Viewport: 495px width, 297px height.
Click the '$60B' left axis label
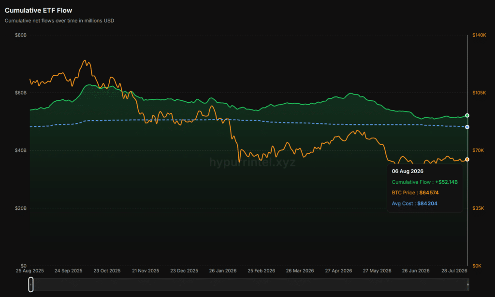(20, 93)
